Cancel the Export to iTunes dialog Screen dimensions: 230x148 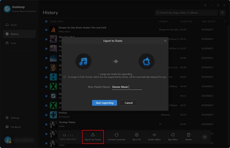coord(129,103)
